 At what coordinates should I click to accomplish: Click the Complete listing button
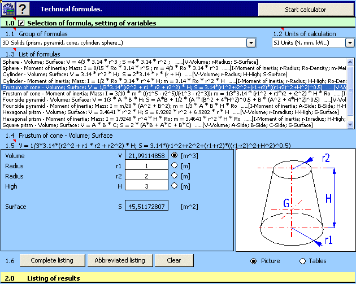[x=52, y=260]
